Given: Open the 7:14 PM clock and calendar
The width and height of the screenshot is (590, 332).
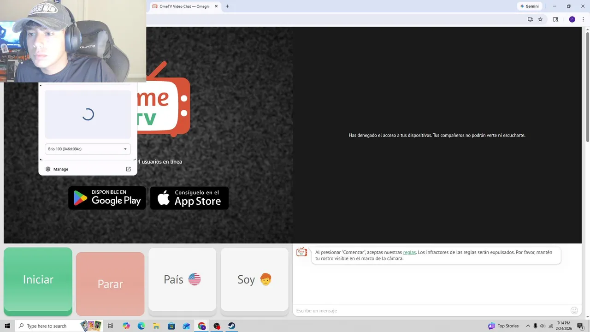Looking at the screenshot, I should pos(564,326).
